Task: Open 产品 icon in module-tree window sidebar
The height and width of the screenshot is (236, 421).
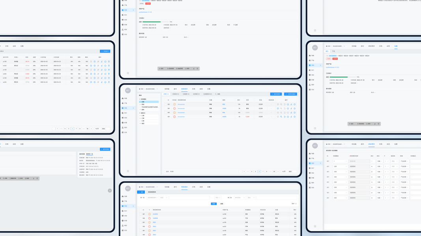Action: coord(123,103)
